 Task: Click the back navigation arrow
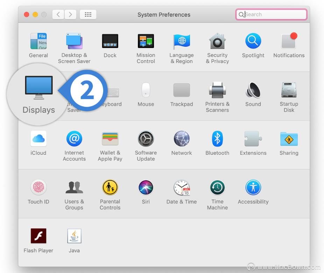[x=58, y=14]
